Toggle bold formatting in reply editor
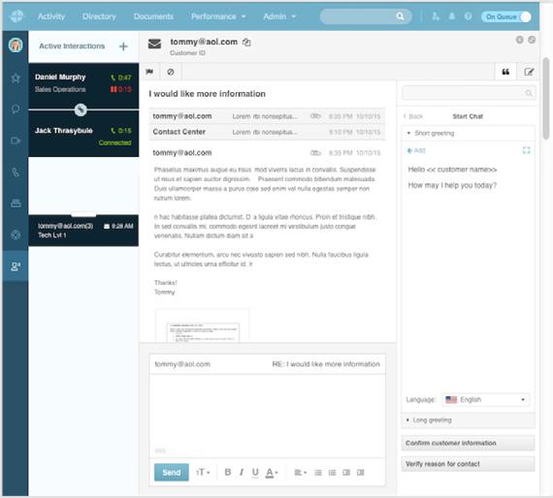Viewport: 553px width, 498px height. pyautogui.click(x=228, y=472)
